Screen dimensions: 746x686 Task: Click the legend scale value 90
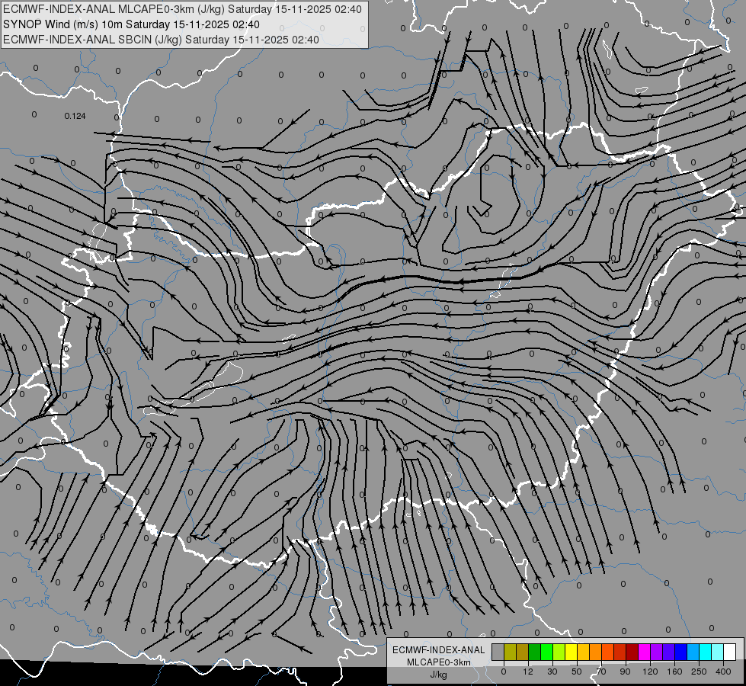625,672
